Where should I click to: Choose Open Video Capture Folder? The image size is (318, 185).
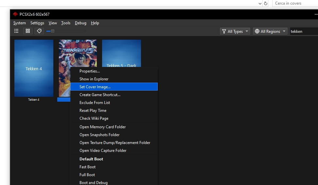[x=114, y=151]
